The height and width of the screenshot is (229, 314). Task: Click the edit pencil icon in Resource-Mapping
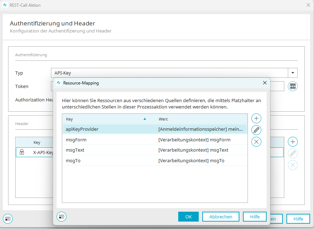[256, 130]
